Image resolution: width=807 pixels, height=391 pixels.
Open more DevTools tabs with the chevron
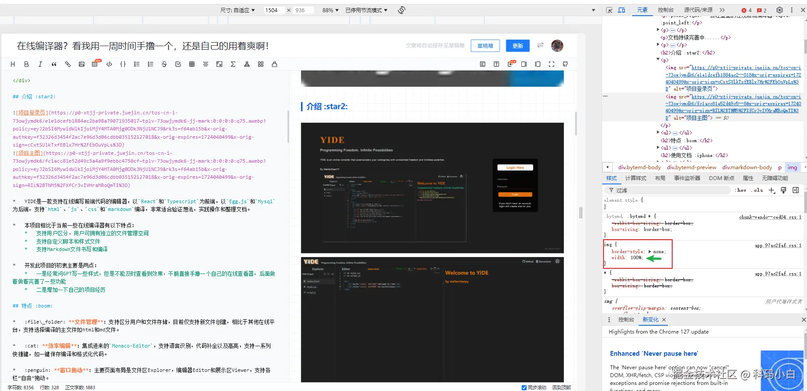click(722, 10)
